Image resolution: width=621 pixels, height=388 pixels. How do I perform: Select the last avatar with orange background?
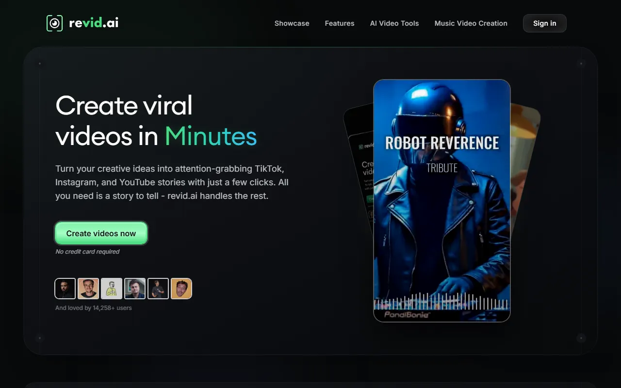click(181, 289)
